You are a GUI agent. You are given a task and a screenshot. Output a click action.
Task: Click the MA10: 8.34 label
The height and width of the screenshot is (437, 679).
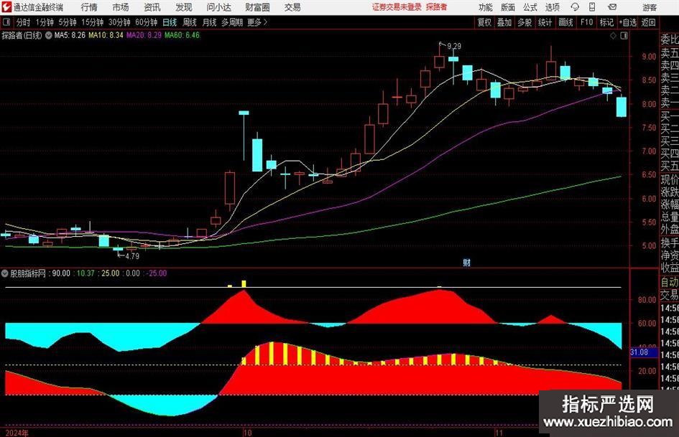point(106,35)
